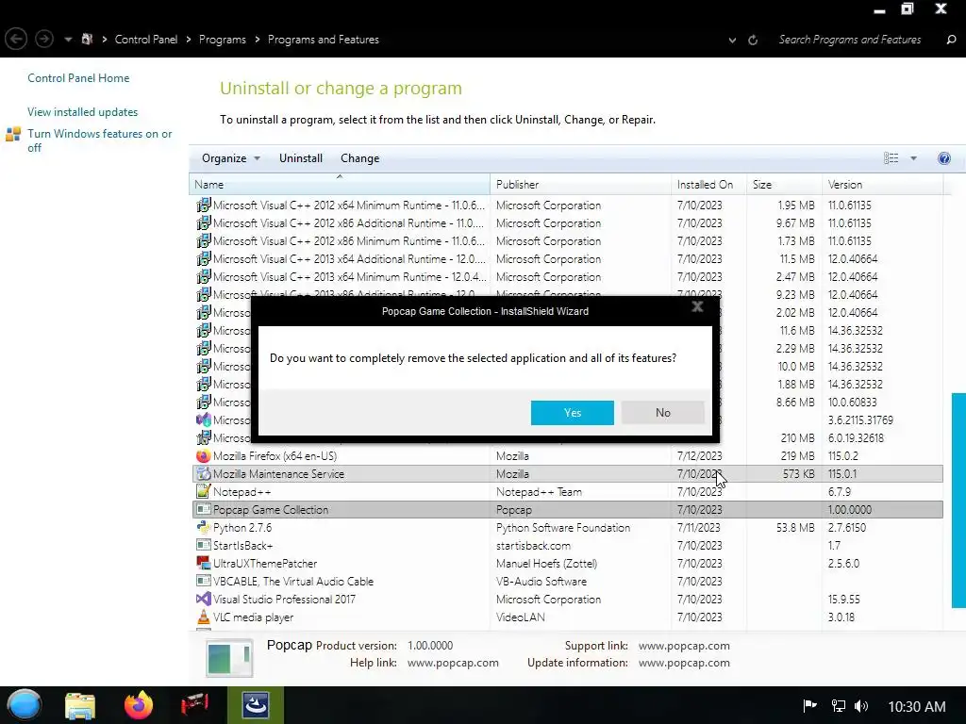966x724 pixels.
Task: Click Uninstall in the toolbar
Action: point(301,158)
